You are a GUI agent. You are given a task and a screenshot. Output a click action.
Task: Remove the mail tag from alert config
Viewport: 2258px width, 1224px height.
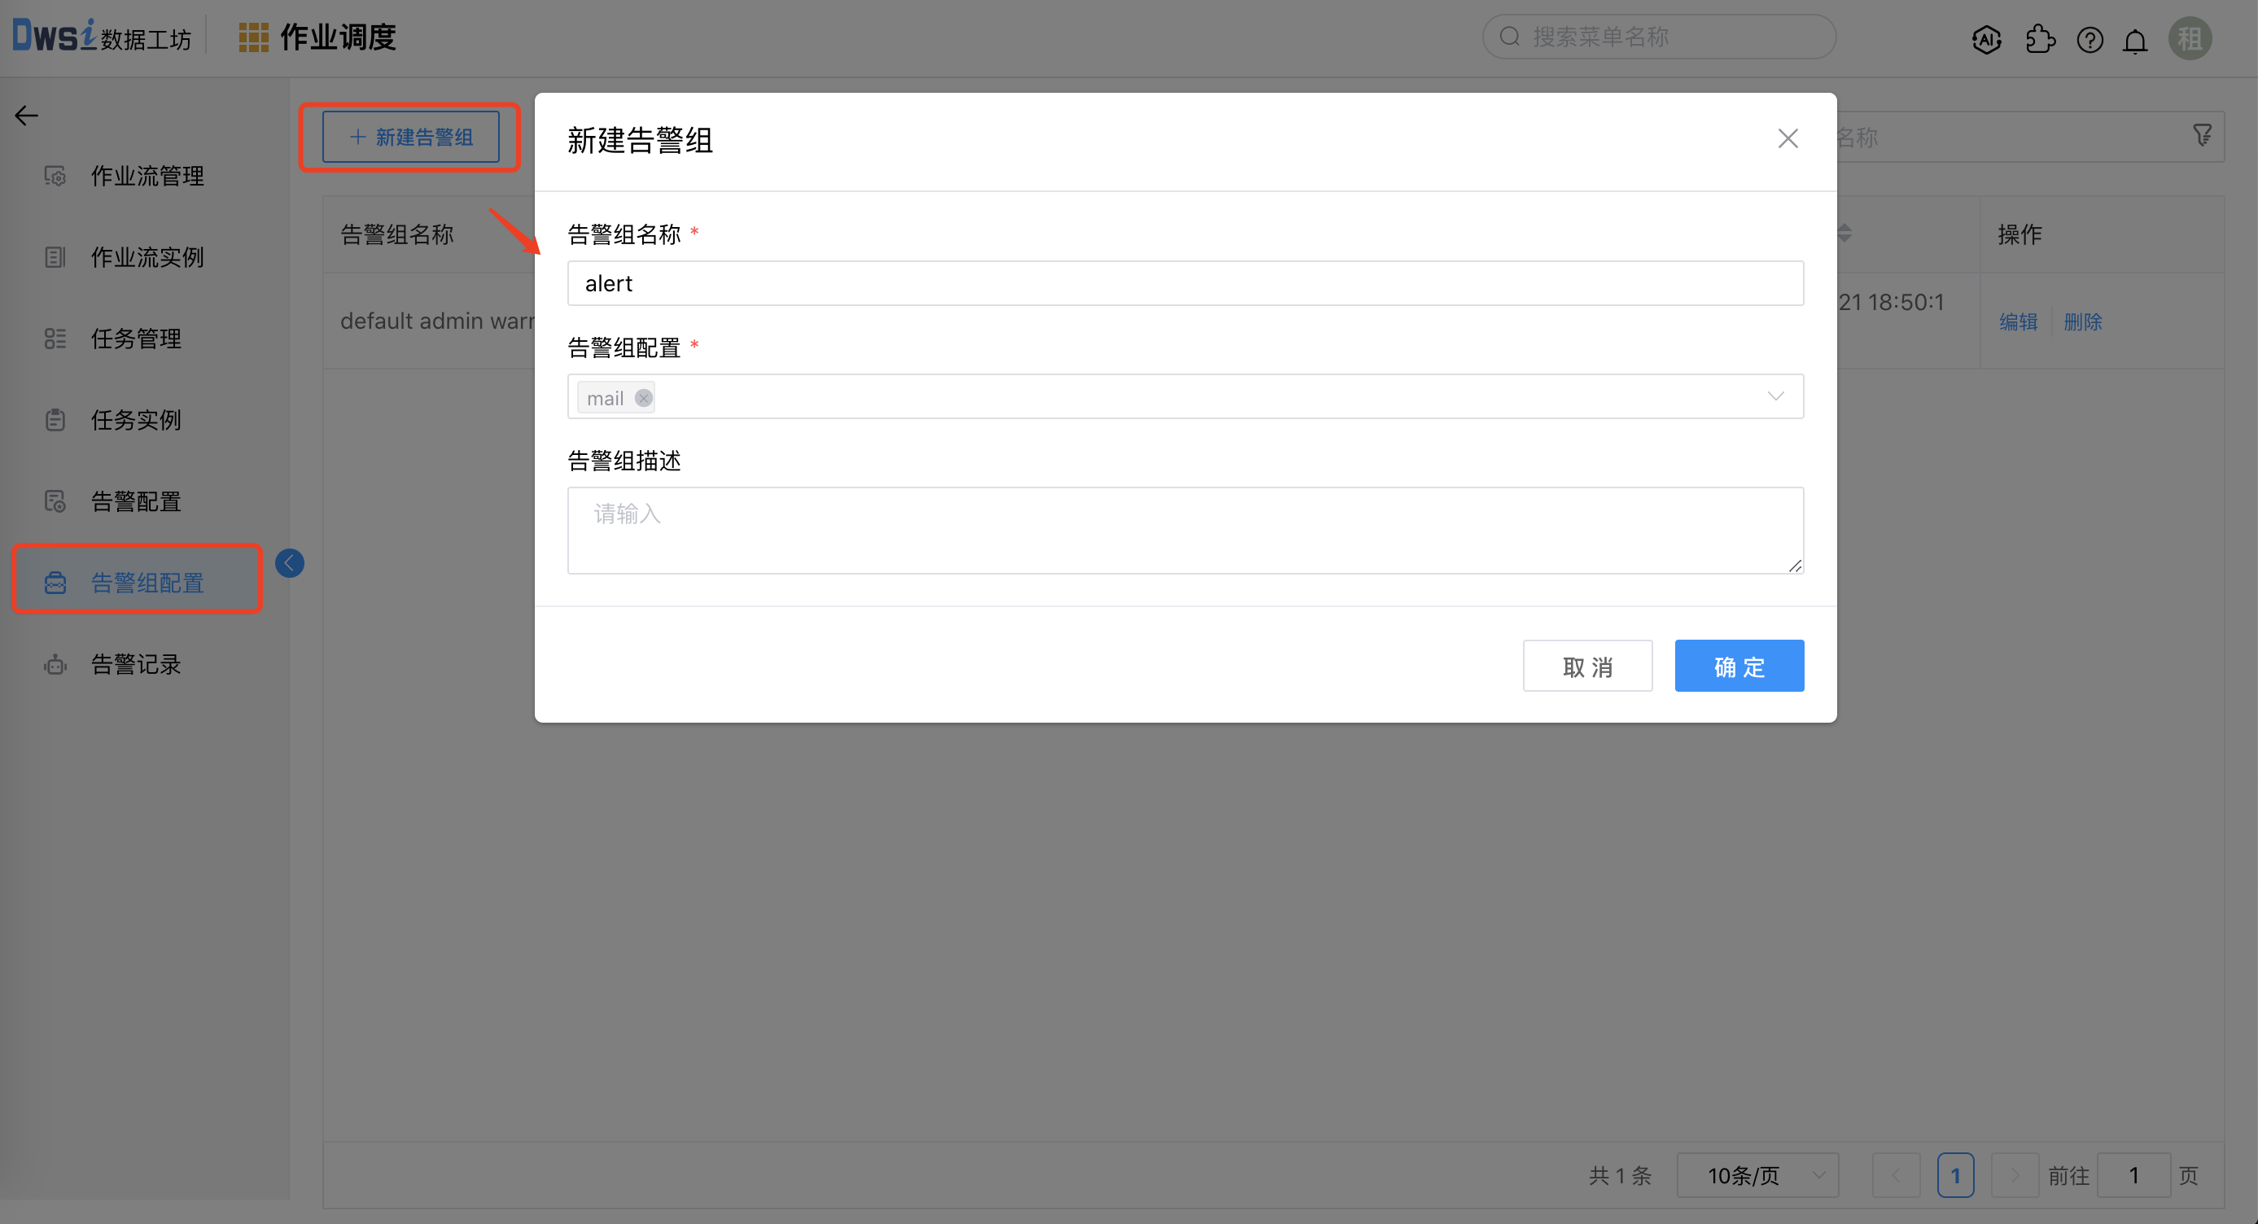[x=643, y=397]
